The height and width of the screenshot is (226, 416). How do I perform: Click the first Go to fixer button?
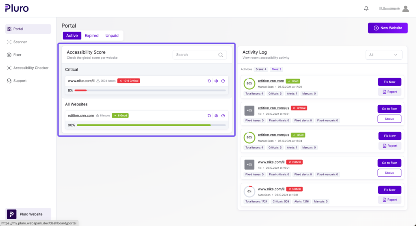(389, 109)
